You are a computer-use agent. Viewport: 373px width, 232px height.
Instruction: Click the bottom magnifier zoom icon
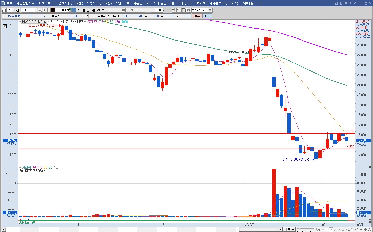(357, 229)
